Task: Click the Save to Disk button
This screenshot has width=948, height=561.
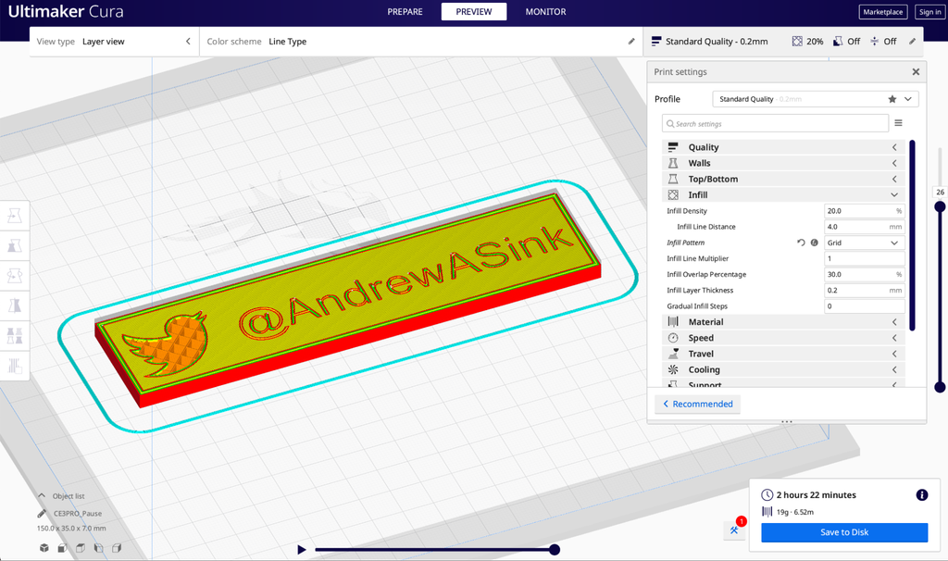Action: point(843,532)
